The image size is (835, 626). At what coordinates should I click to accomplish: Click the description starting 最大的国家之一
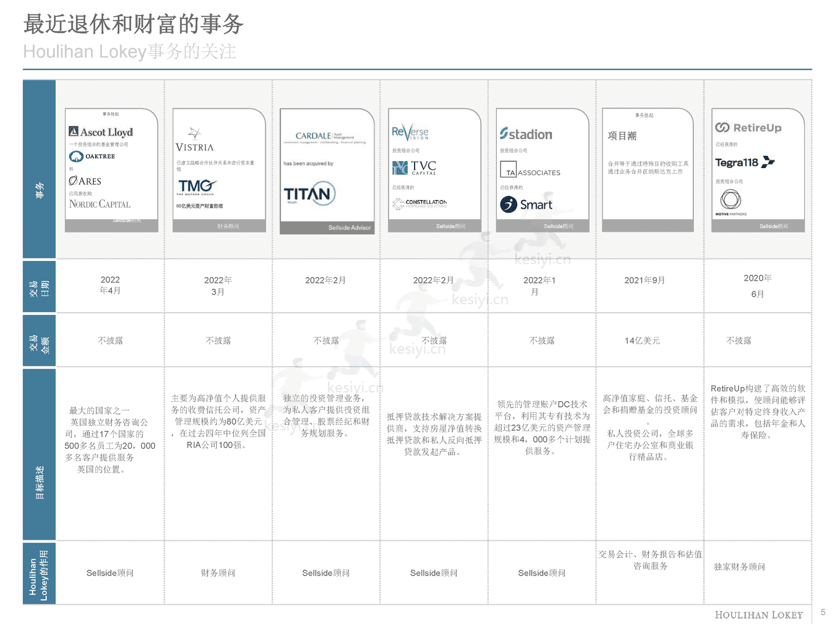[x=110, y=440]
